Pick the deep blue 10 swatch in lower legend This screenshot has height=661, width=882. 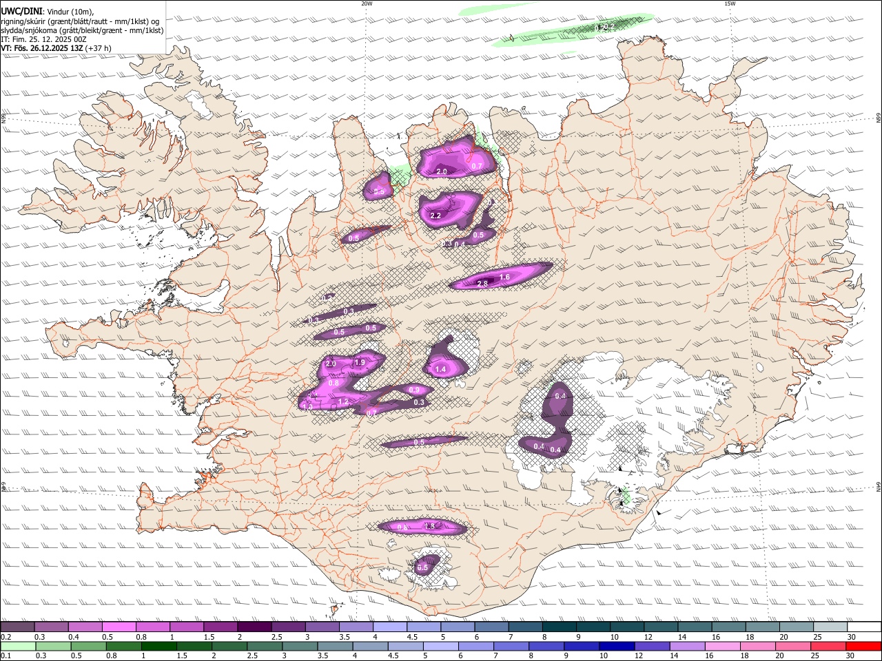coord(616,647)
